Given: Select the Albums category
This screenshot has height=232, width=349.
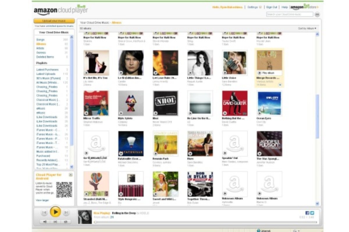Looking at the screenshot, I should click(41, 44).
